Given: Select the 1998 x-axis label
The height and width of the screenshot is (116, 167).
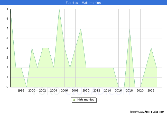Looking at the screenshot, I should (x=21, y=90).
